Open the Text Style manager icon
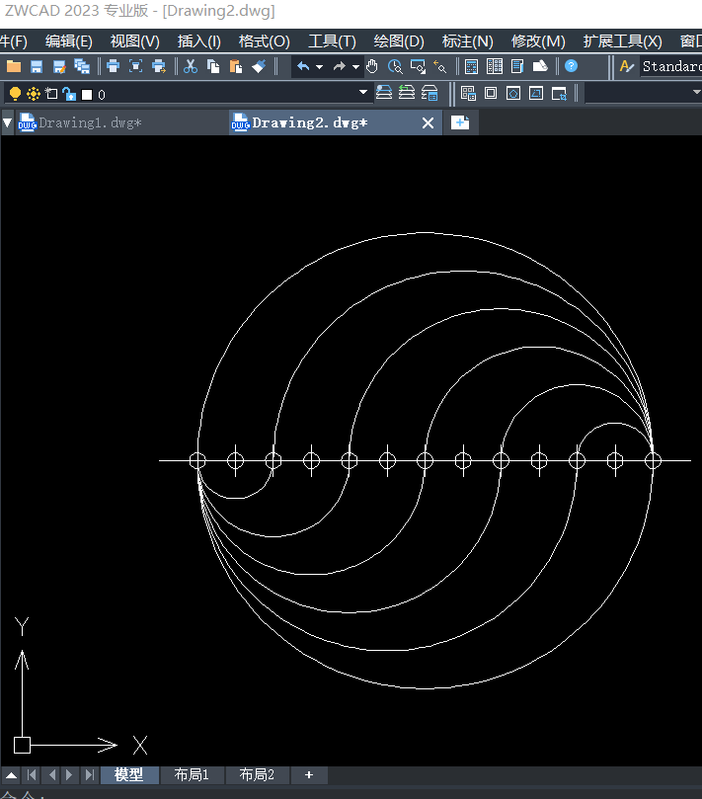Viewport: 702px width, 799px height. pyautogui.click(x=627, y=66)
